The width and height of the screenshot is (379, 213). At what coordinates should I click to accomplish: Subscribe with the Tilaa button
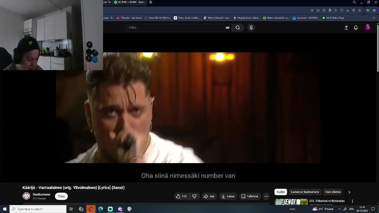click(61, 196)
